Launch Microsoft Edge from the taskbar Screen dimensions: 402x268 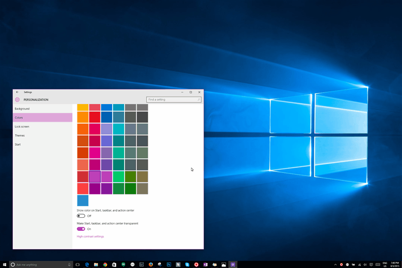pyautogui.click(x=87, y=264)
